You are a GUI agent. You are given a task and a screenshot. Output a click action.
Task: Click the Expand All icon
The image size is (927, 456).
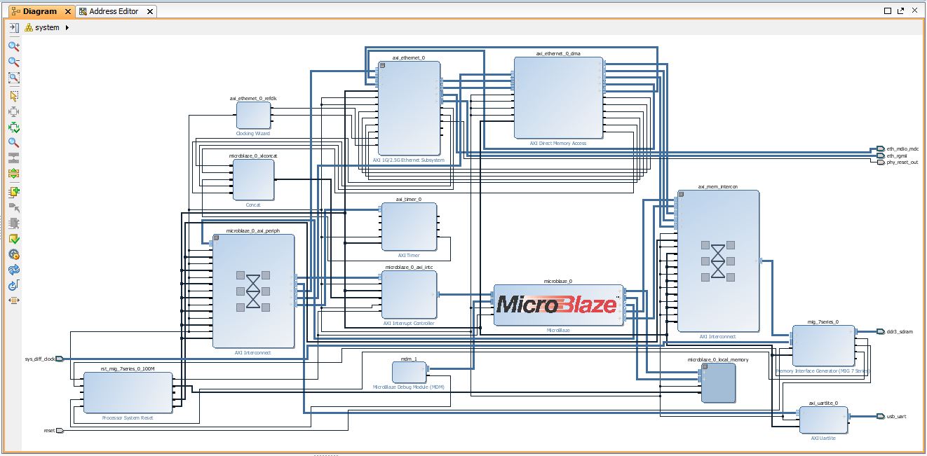[x=13, y=174]
